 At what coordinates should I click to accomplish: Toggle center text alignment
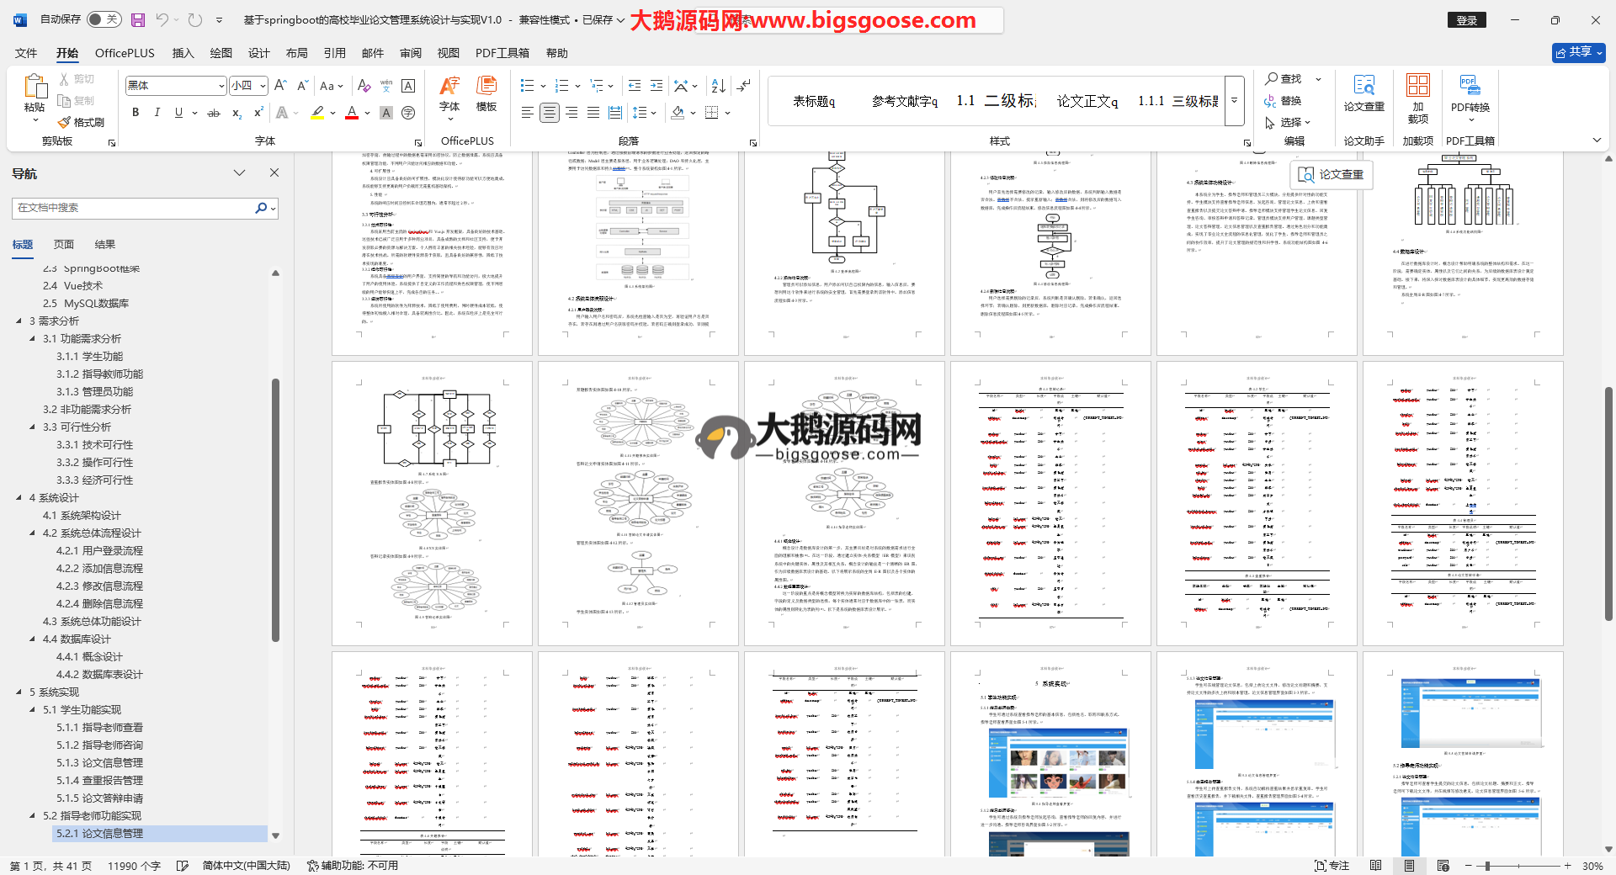(550, 113)
